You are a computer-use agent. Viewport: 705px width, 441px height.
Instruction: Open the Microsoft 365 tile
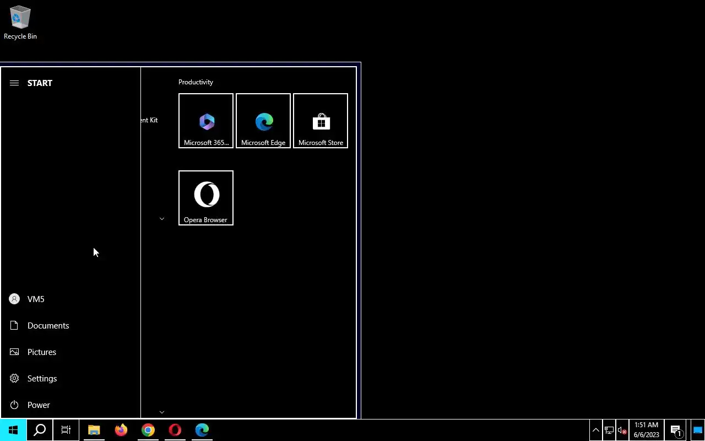point(206,121)
